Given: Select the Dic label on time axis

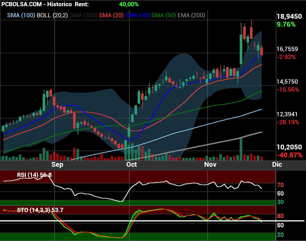Looking at the screenshot, I should (277, 164).
